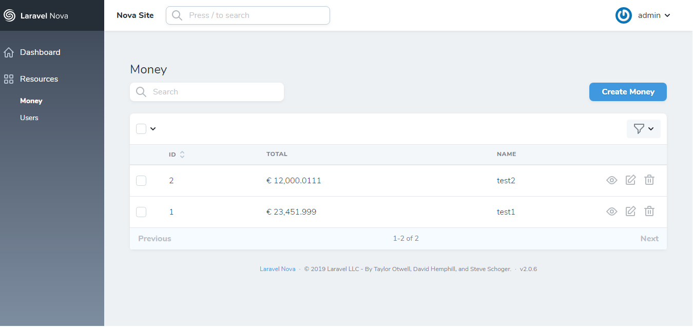Viewport: 693px width, 327px height.
Task: Expand the select all dropdown chevron
Action: 153,129
